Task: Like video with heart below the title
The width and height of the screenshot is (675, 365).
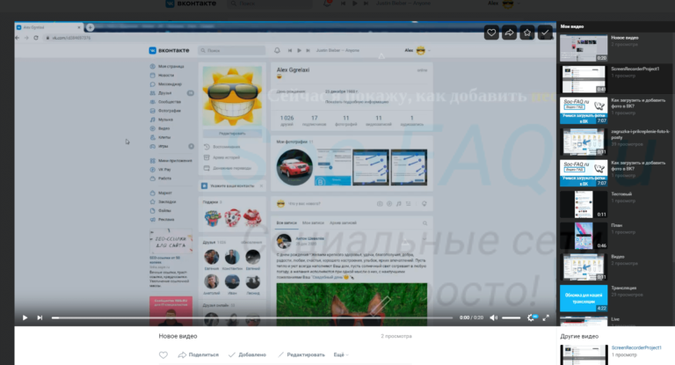Action: pyautogui.click(x=163, y=355)
